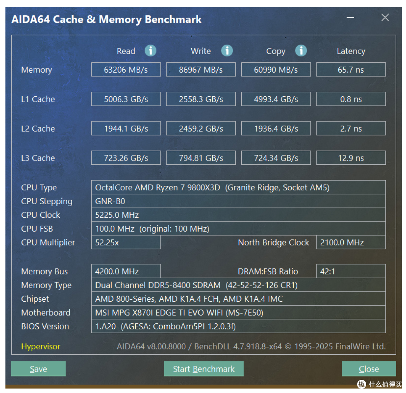This screenshot has height=393, width=406.
Task: Click the L2 Cache row label
Action: coord(38,129)
